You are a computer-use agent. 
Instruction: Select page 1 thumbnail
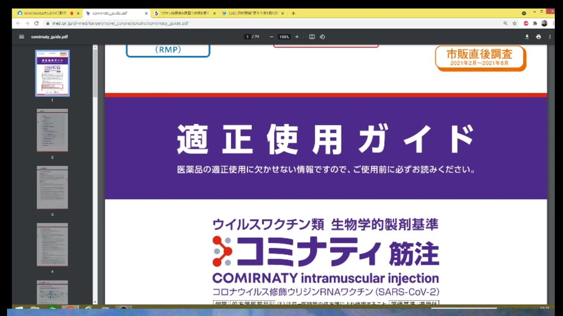pyautogui.click(x=52, y=73)
